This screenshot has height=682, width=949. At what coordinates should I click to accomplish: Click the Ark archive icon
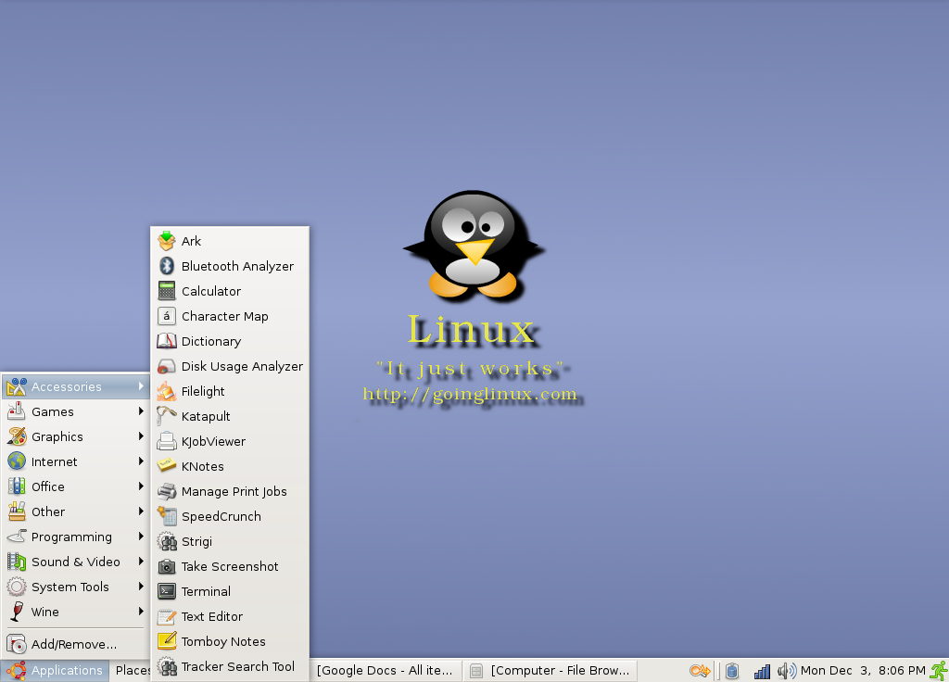[x=167, y=241]
